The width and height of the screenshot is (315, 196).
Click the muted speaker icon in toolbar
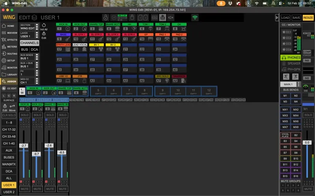tap(171, 18)
